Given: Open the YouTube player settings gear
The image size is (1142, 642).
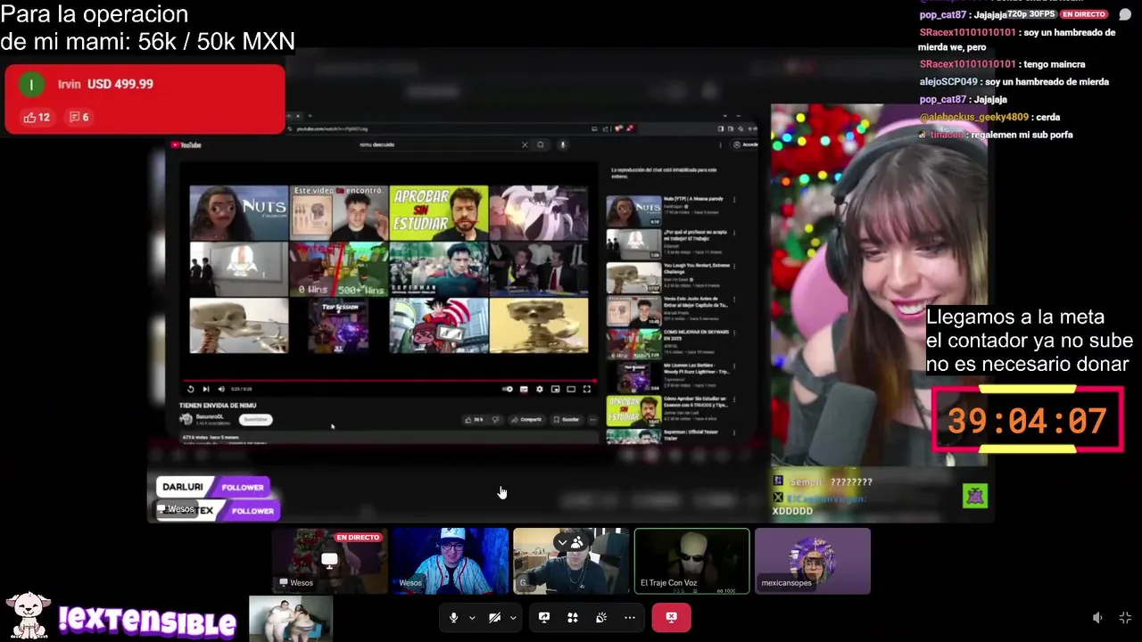Looking at the screenshot, I should 539,389.
